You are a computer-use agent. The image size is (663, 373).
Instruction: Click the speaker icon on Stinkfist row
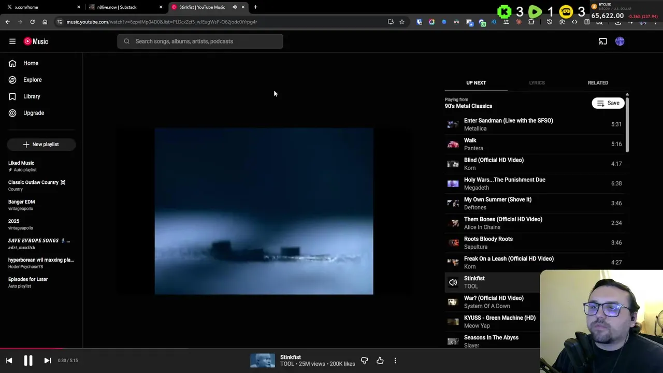tap(453, 282)
